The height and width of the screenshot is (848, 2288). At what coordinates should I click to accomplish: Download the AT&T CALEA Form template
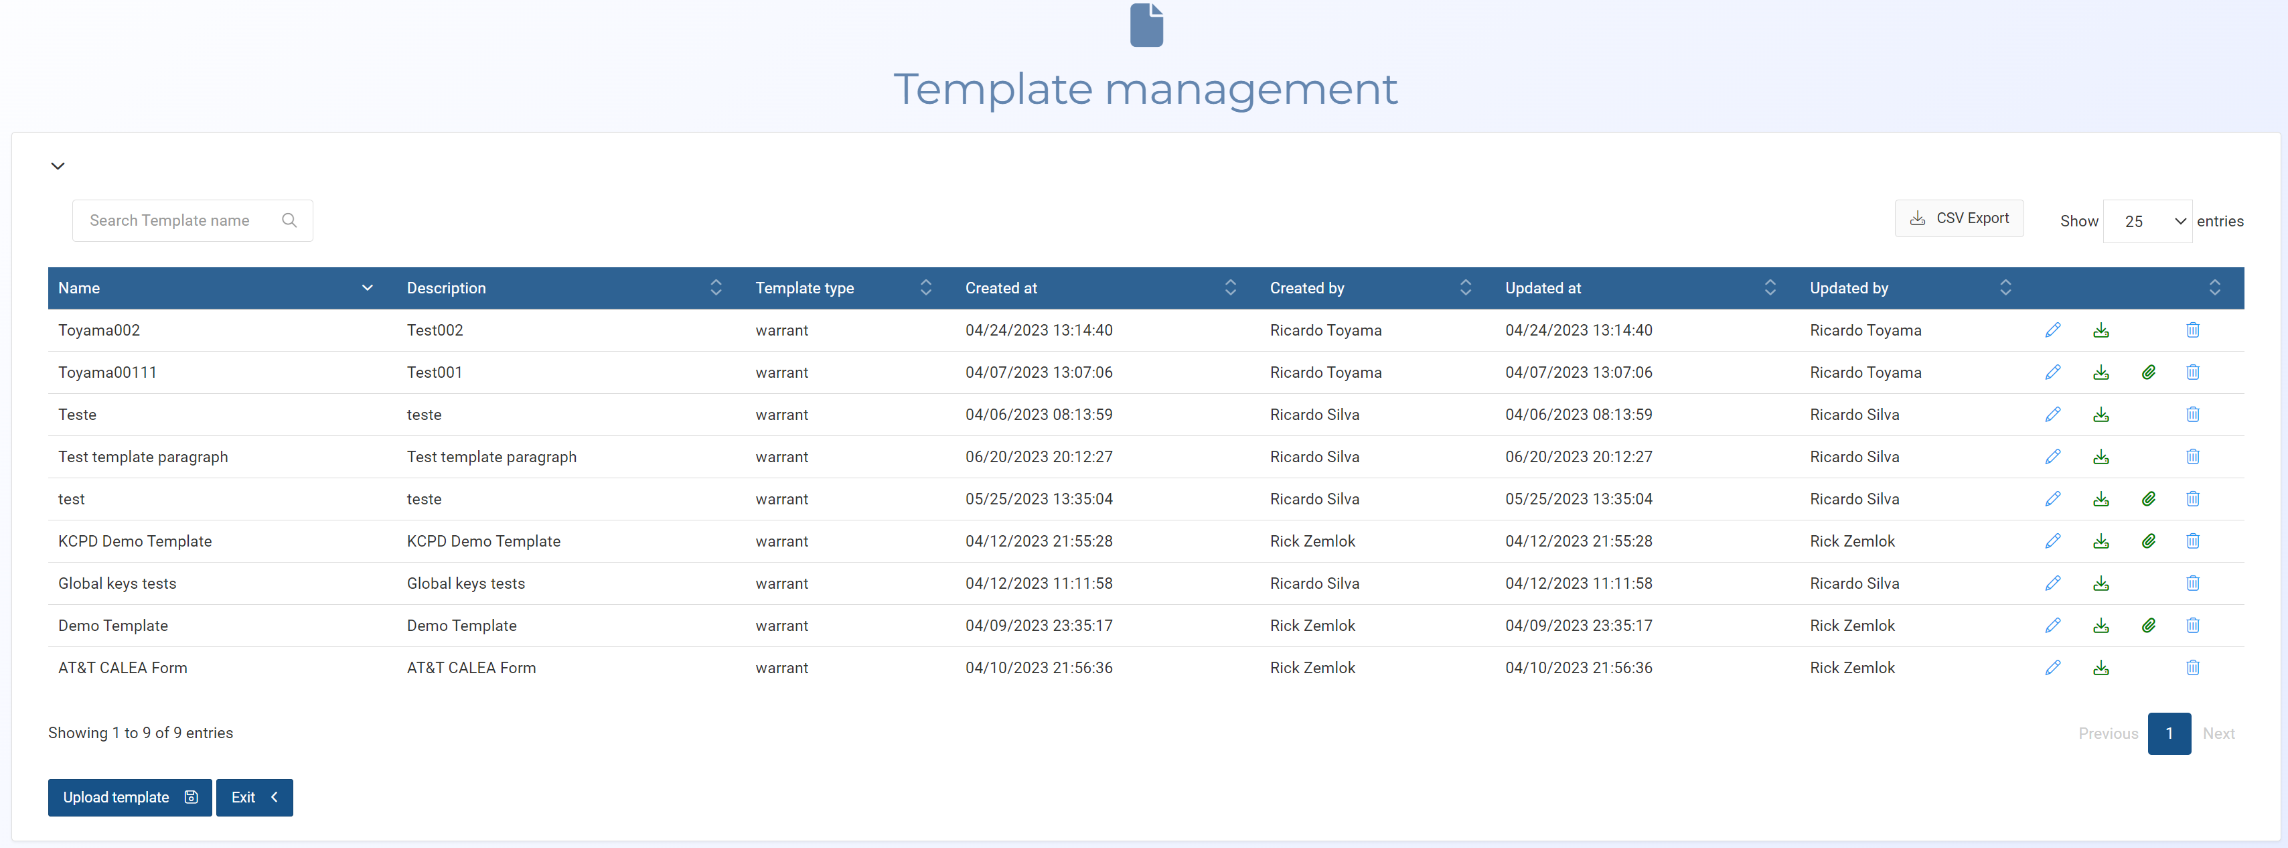pyautogui.click(x=2101, y=668)
